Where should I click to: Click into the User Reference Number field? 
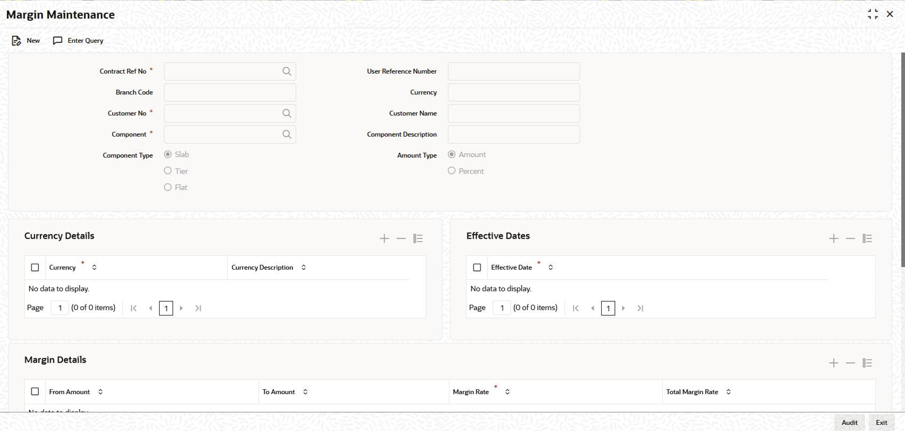(513, 71)
